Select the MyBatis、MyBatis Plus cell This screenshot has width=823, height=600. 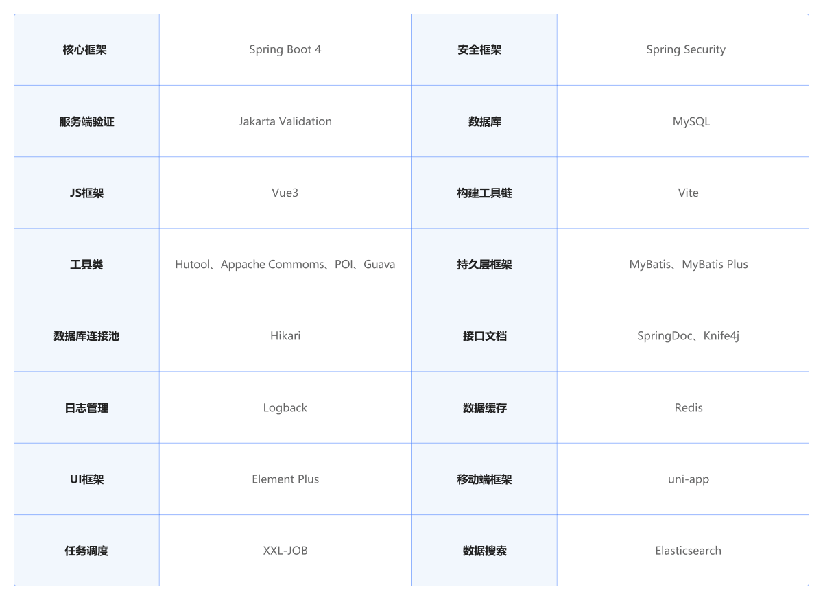pyautogui.click(x=683, y=264)
